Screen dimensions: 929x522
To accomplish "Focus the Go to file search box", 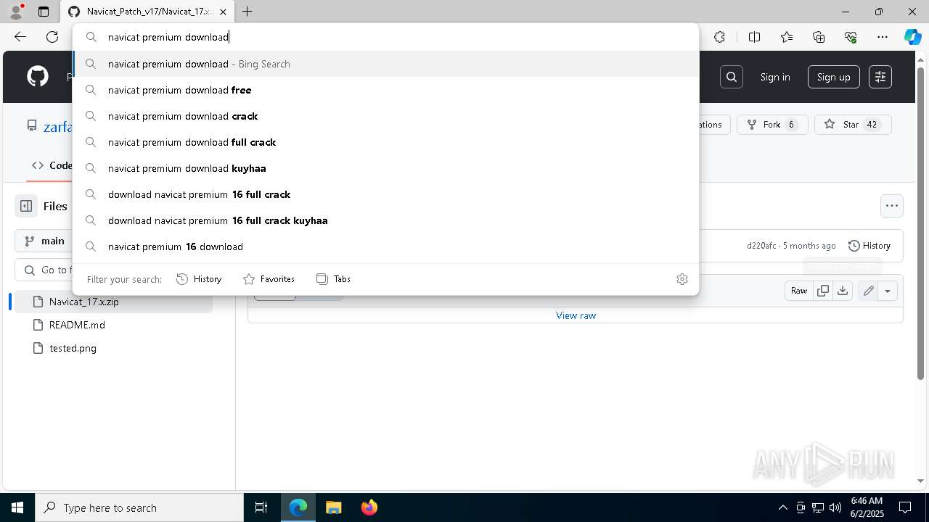I will [44, 270].
